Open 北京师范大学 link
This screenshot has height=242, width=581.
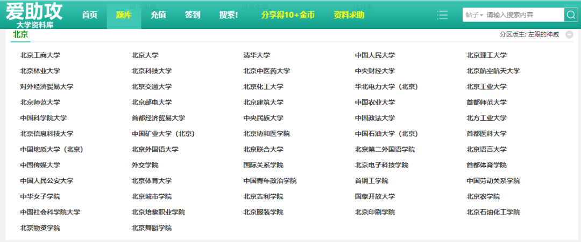[40, 102]
